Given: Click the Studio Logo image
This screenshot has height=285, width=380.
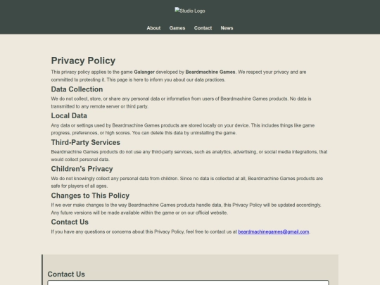Looking at the screenshot, I should 190,11.
